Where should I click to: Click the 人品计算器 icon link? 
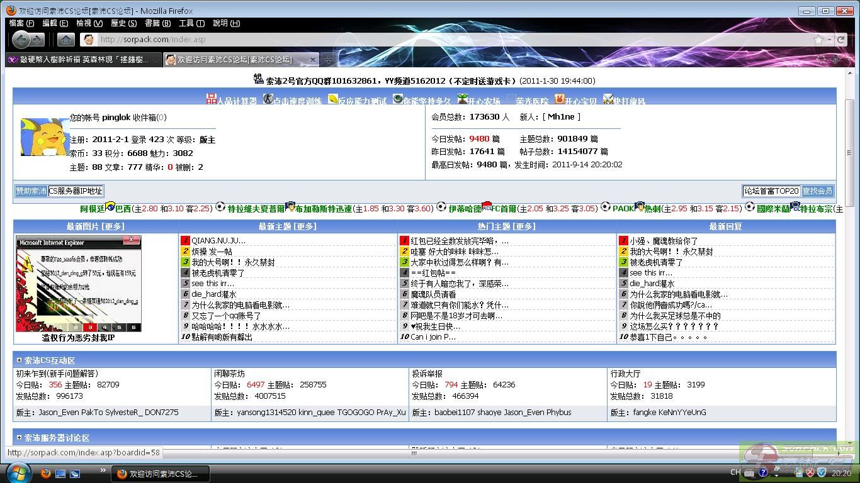(x=212, y=99)
